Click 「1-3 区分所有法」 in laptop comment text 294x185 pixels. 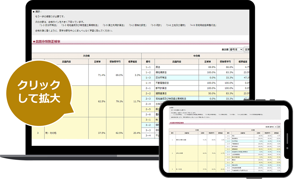coord(48,25)
